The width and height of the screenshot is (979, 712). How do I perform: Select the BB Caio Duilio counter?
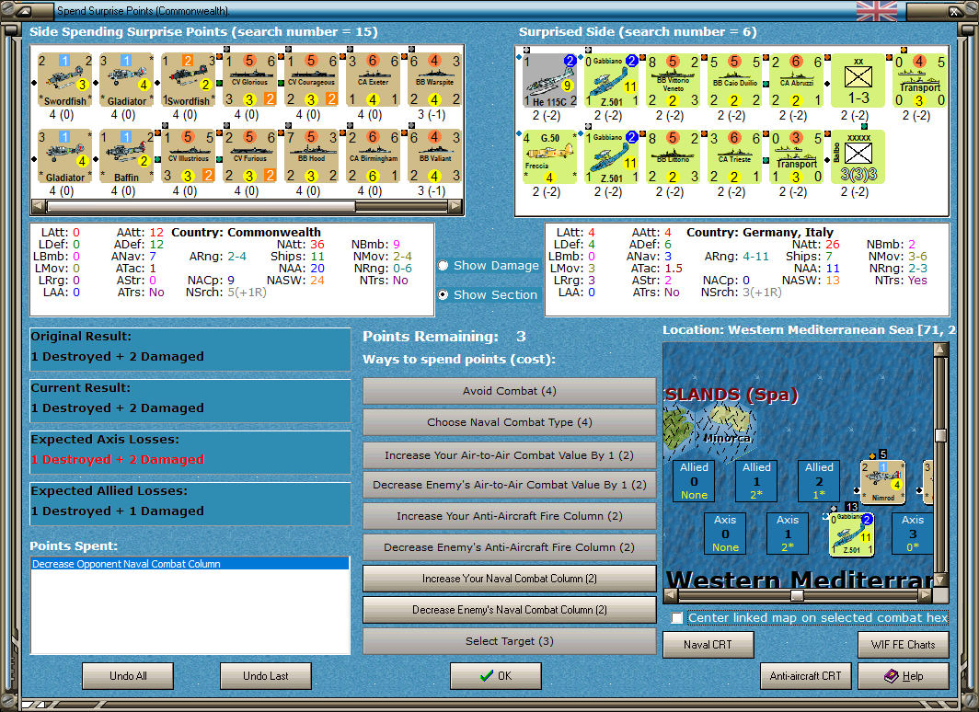[x=735, y=81]
